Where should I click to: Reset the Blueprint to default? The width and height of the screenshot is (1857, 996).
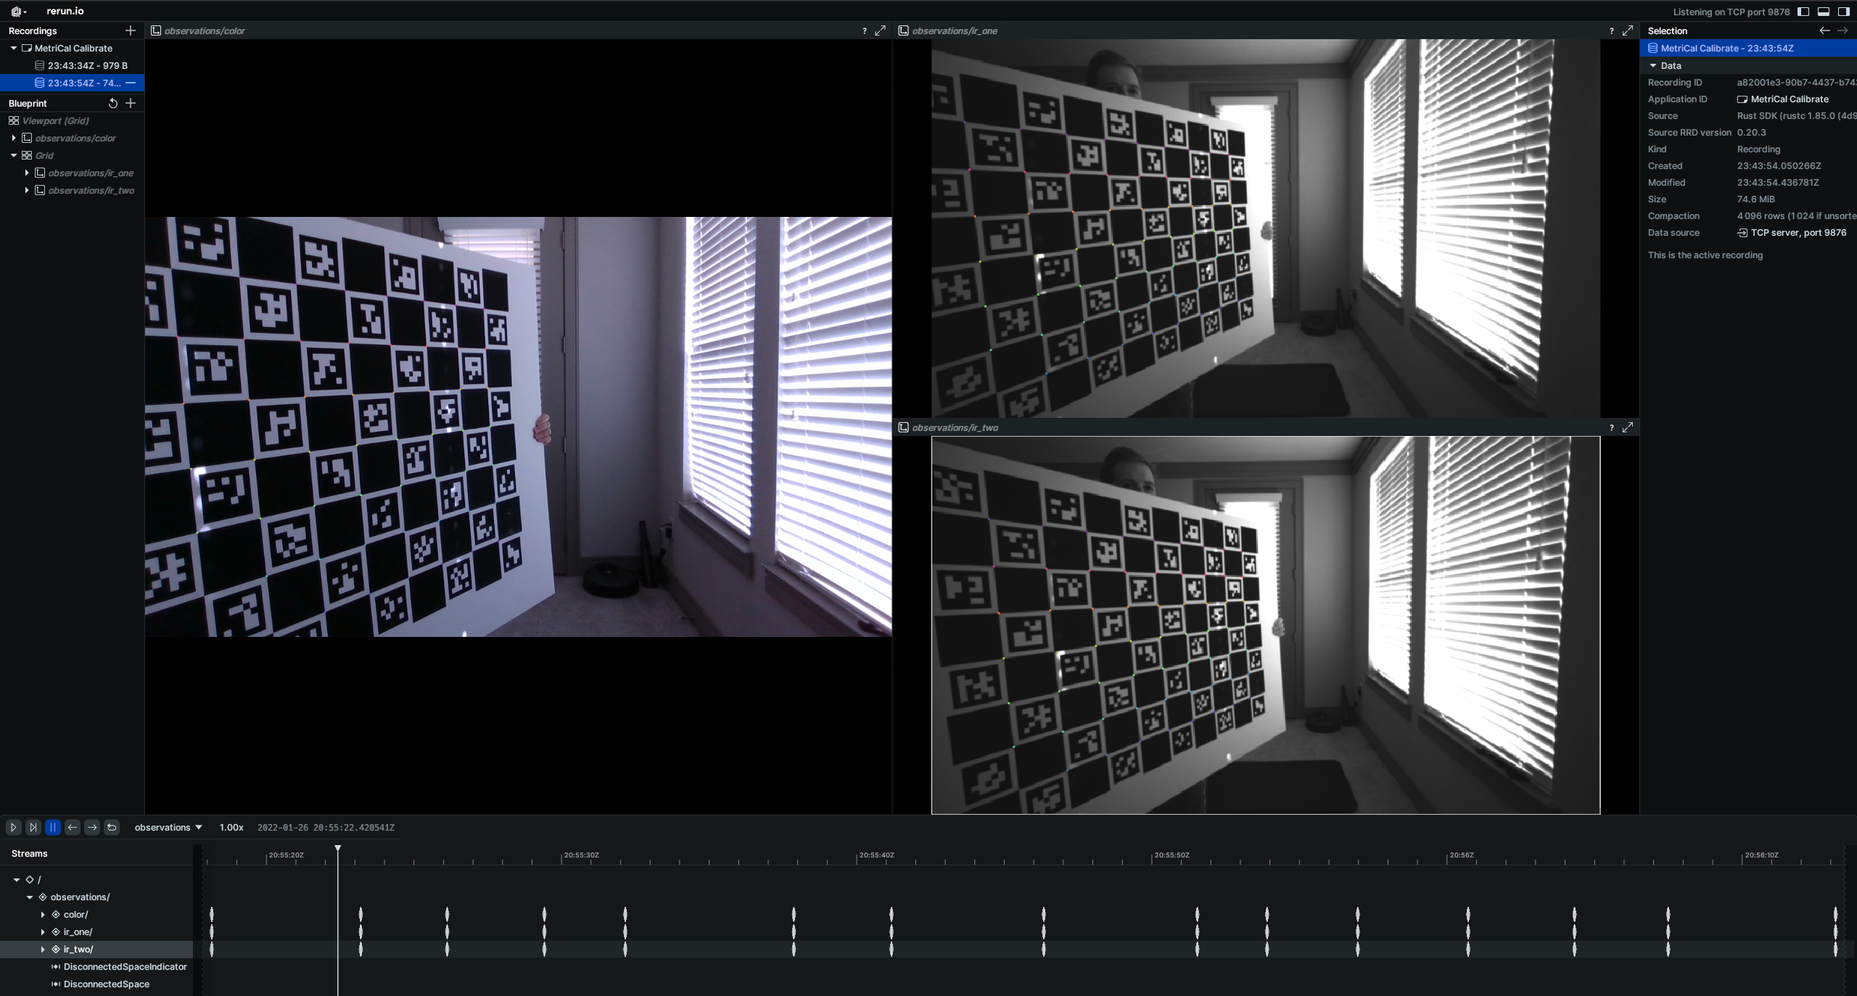[x=112, y=103]
